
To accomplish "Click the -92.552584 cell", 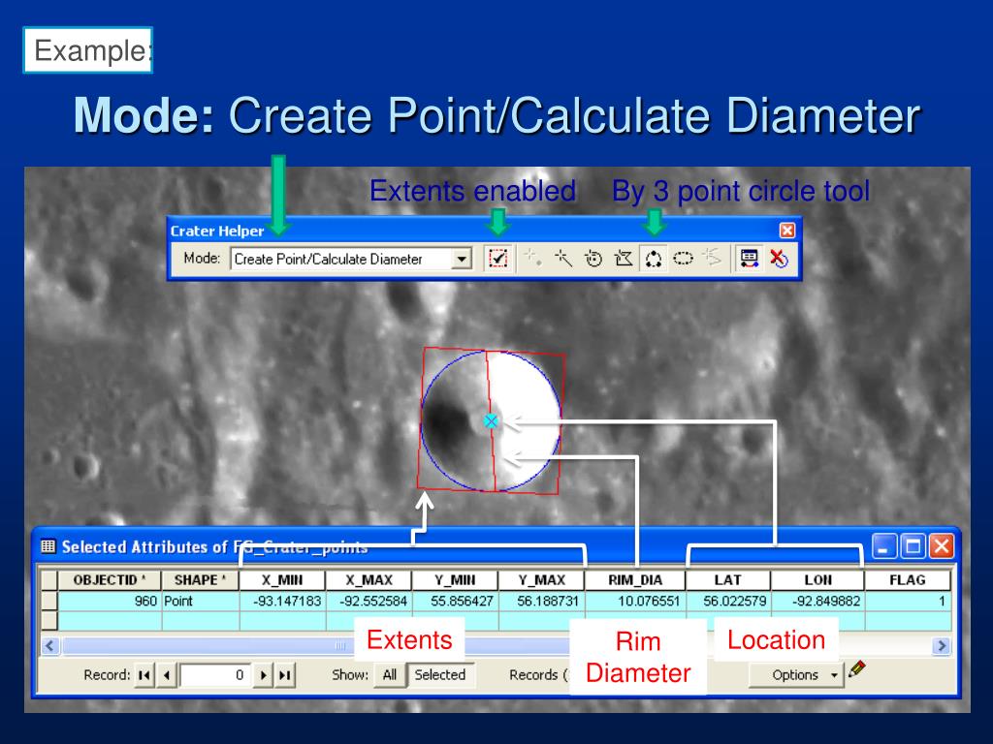I will click(368, 601).
